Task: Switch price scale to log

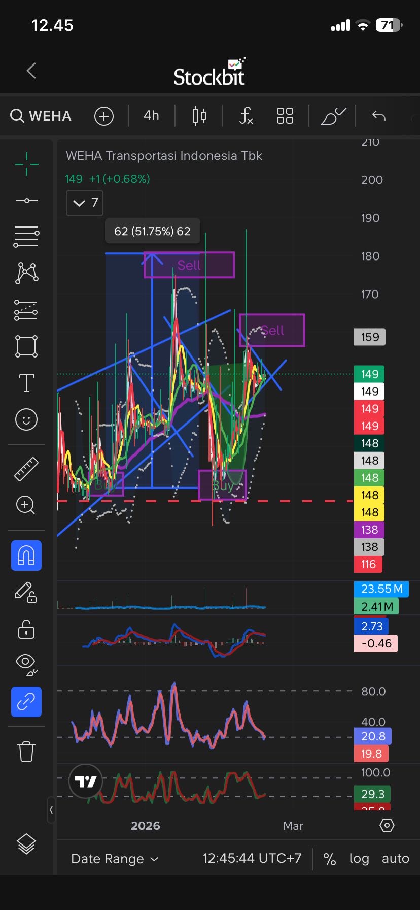Action: (359, 859)
